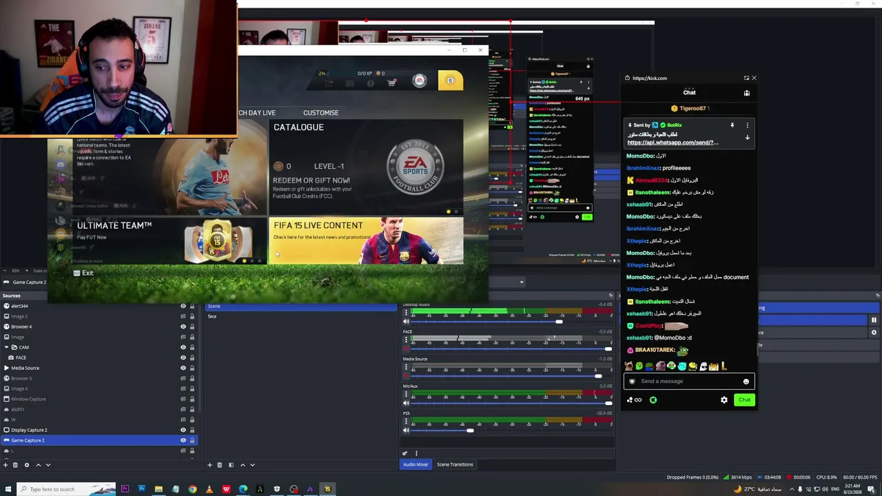The width and height of the screenshot is (882, 496).
Task: Send message with green Chat button
Action: pyautogui.click(x=744, y=400)
